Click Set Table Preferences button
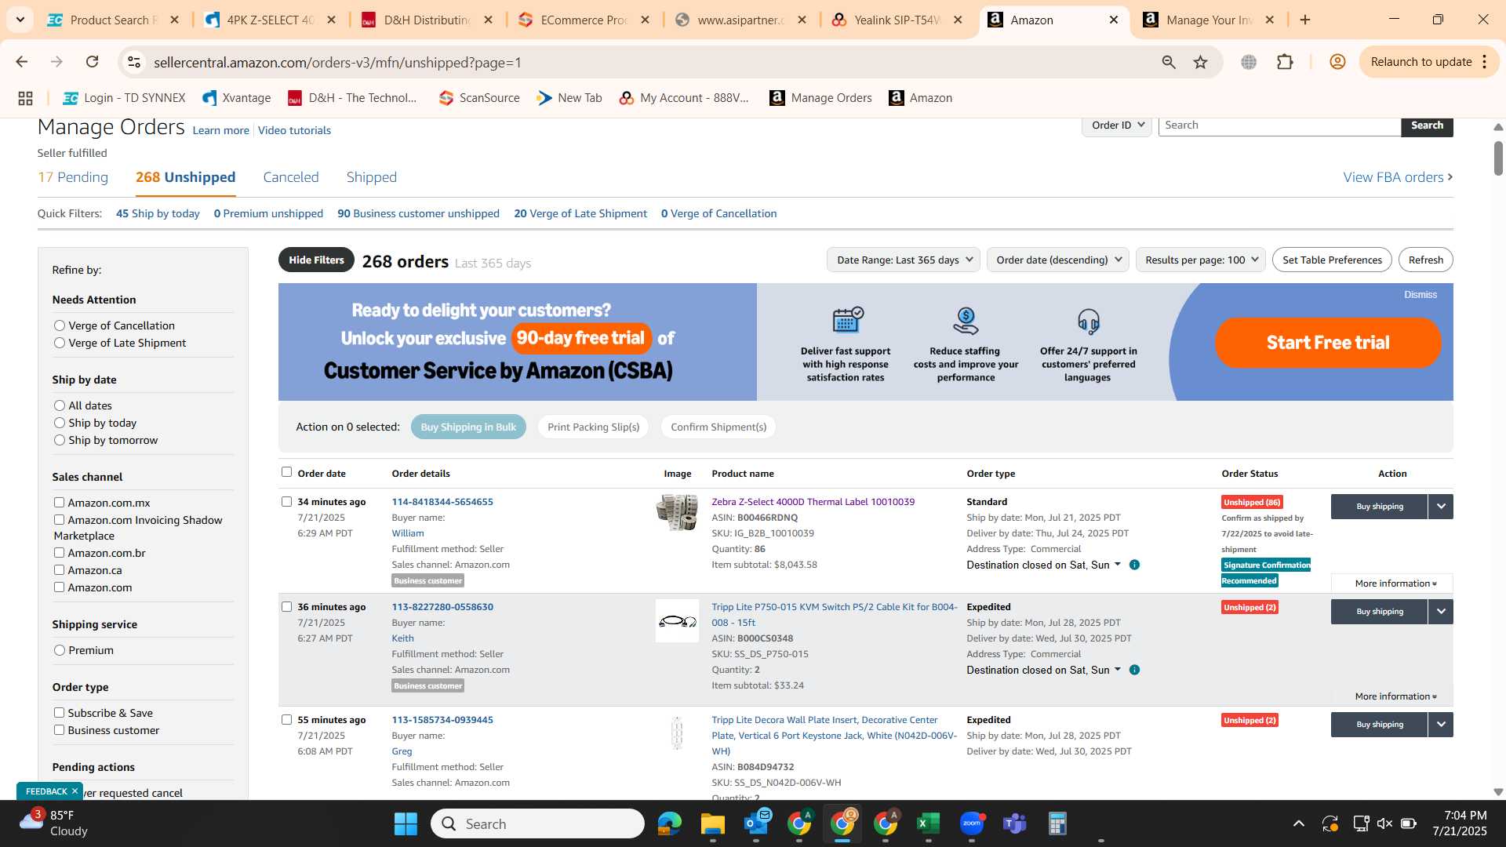Screen dimensions: 1506x847 (1332, 260)
